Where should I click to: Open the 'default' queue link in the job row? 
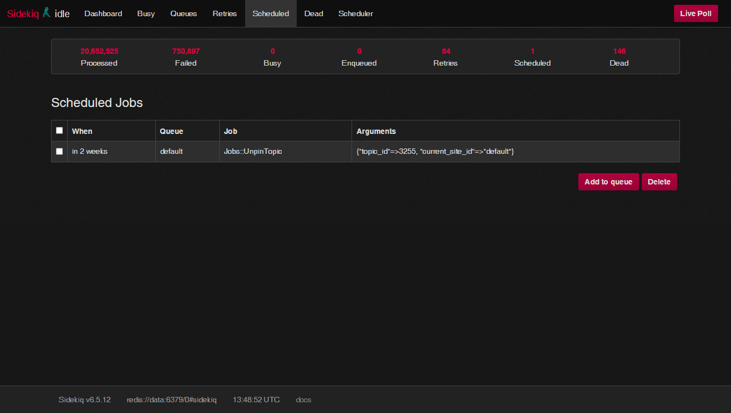point(171,152)
